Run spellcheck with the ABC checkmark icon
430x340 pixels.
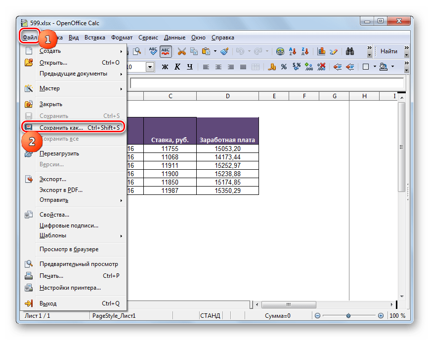153,51
